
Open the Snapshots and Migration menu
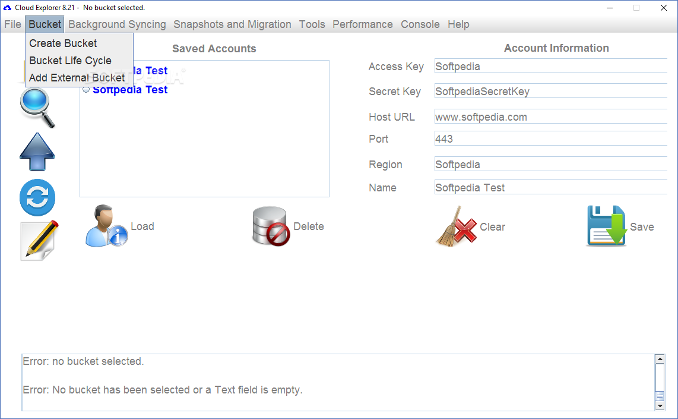232,24
